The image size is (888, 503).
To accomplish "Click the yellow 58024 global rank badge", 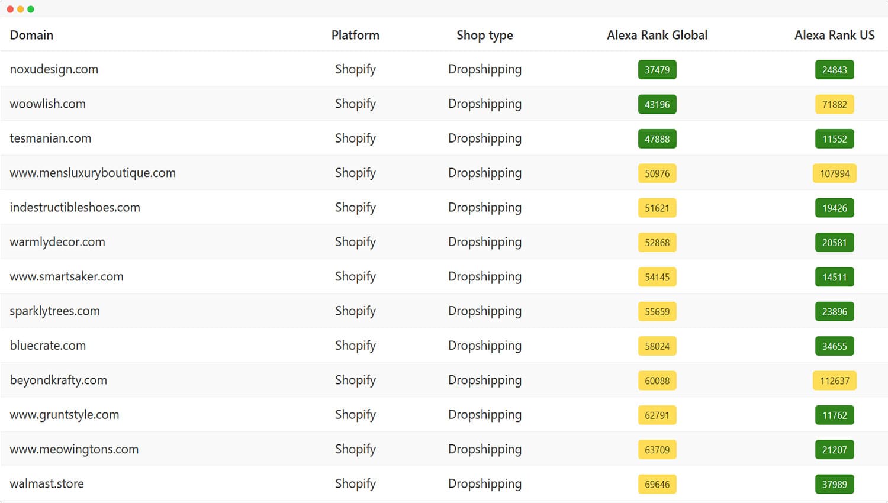I will (x=657, y=346).
